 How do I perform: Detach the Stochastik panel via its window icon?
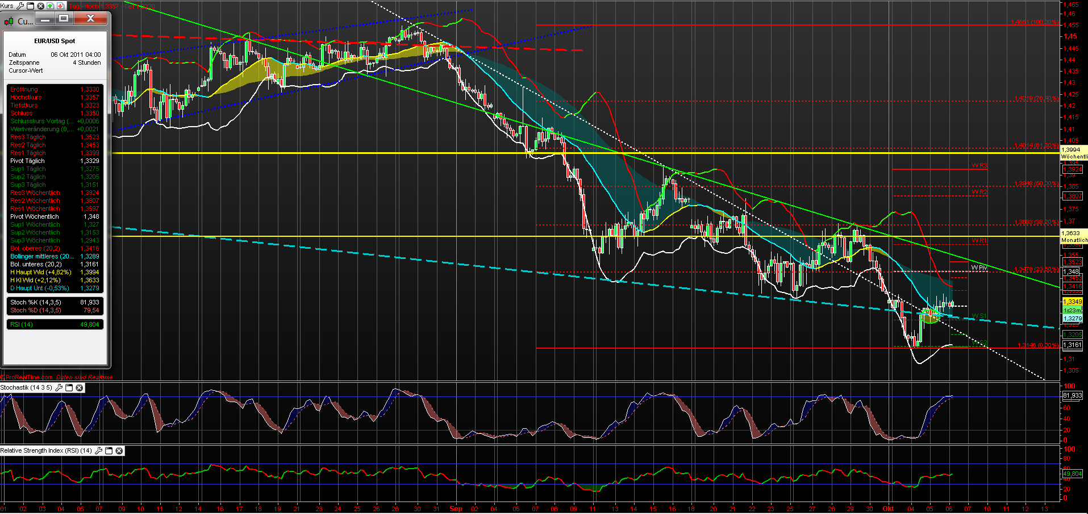[x=69, y=387]
